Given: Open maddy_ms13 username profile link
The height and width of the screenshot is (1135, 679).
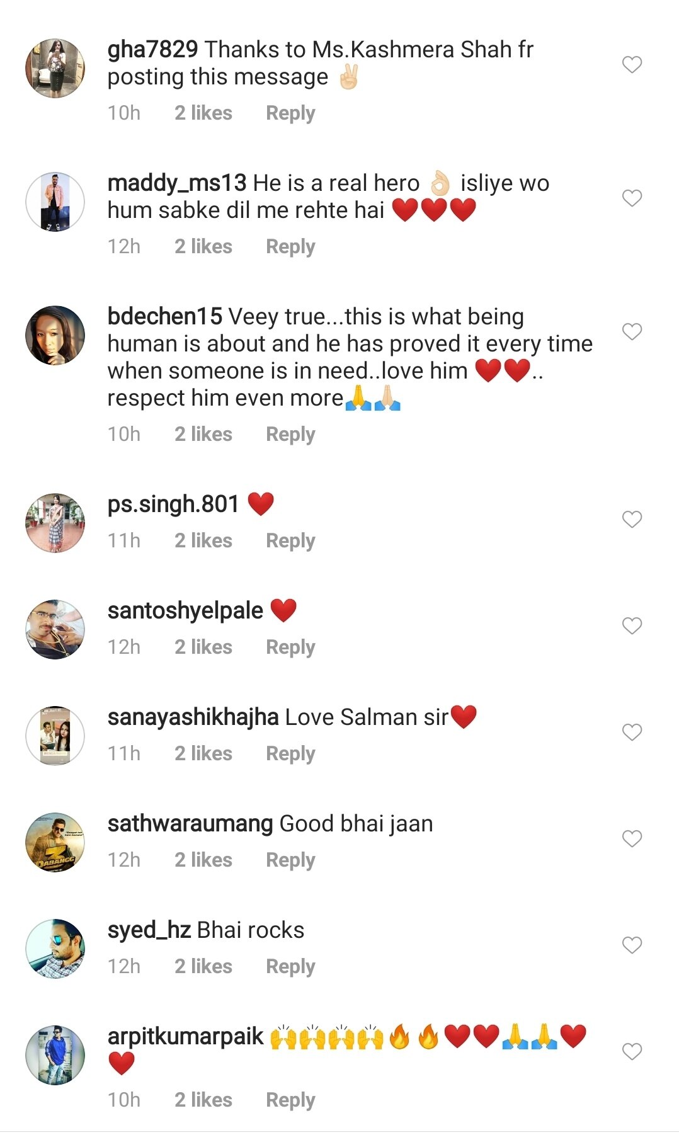Looking at the screenshot, I should tap(176, 183).
